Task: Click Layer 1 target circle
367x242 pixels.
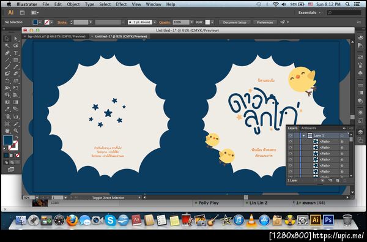Action: pos(342,135)
